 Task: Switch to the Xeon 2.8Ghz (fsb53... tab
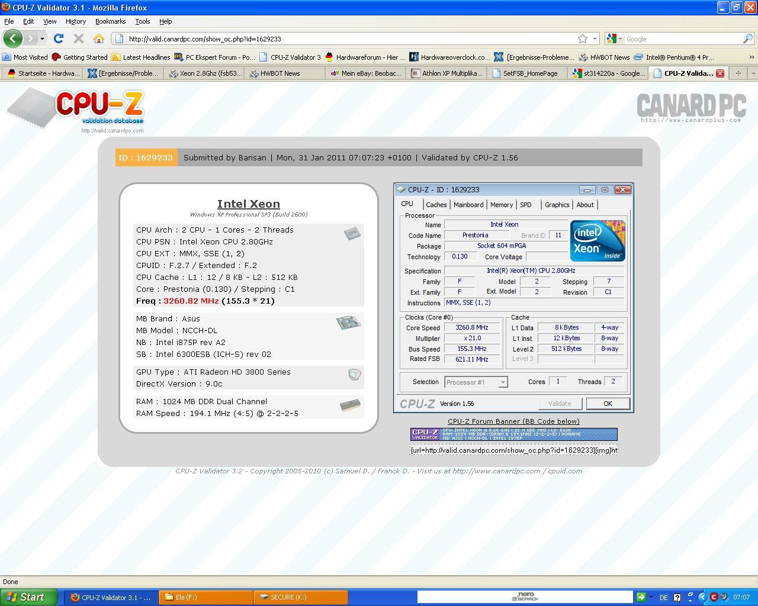[205, 73]
